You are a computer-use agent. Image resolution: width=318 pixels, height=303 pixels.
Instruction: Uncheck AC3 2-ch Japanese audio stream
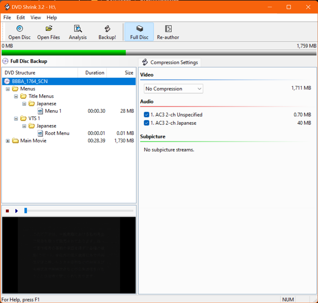click(x=146, y=123)
